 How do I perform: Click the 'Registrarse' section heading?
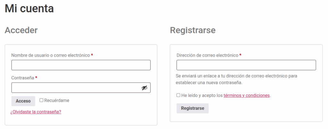click(x=193, y=30)
